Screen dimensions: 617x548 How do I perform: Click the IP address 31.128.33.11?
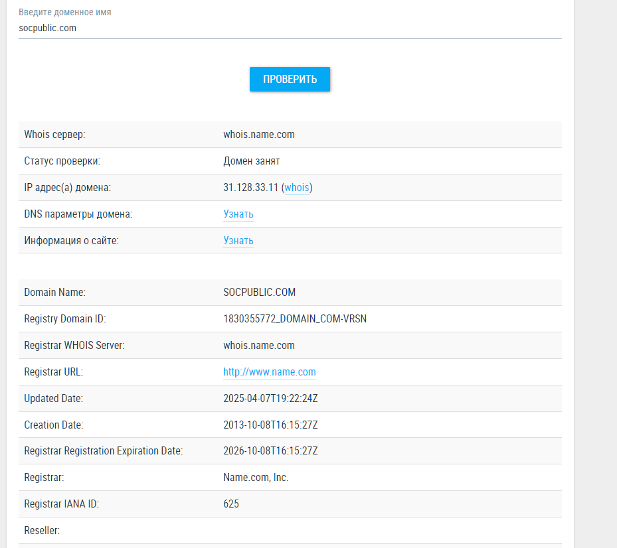tap(251, 188)
